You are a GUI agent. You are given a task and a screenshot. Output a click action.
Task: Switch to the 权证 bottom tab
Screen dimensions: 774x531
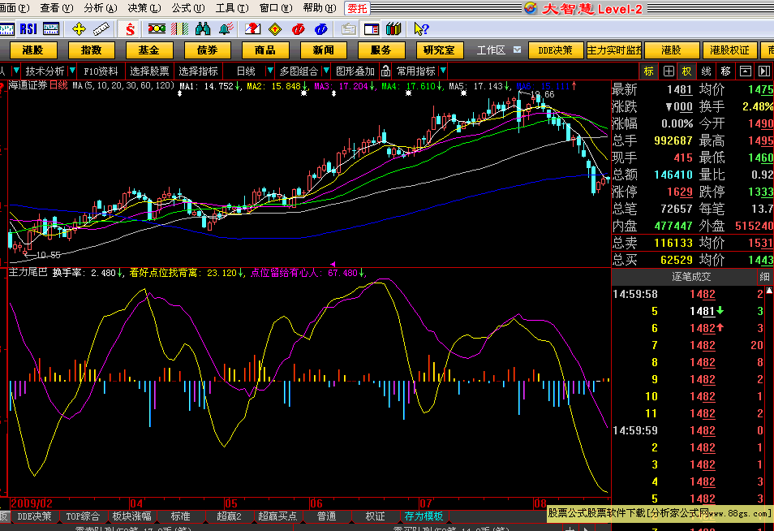pos(375,516)
